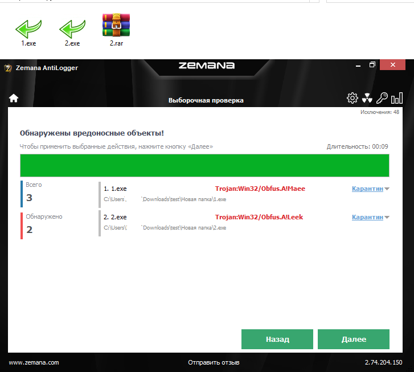Open Карантин action link for 1.exe

pos(367,189)
